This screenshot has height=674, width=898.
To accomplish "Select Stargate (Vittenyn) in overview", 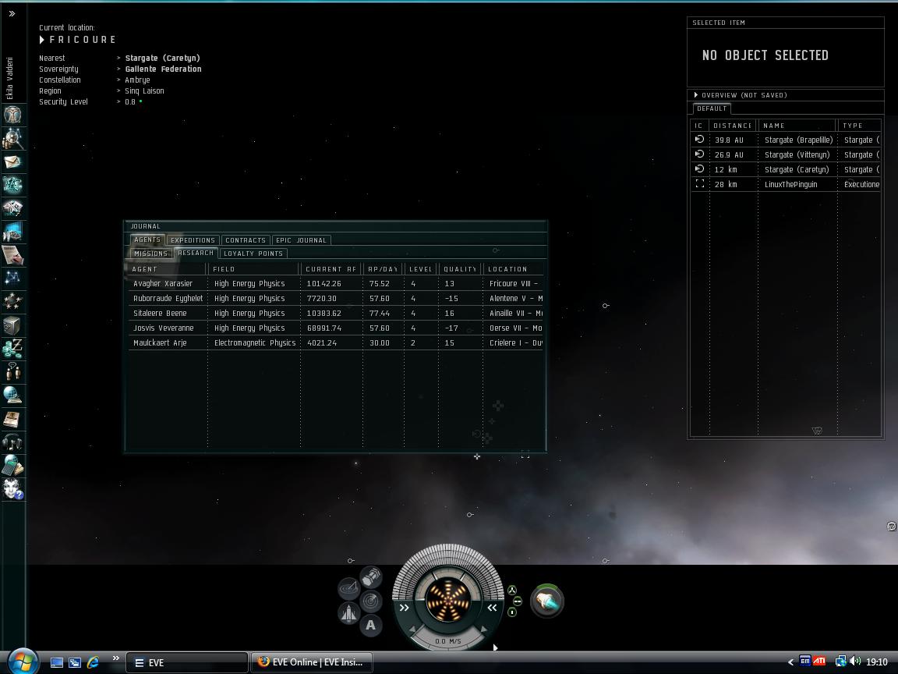I will [x=786, y=154].
